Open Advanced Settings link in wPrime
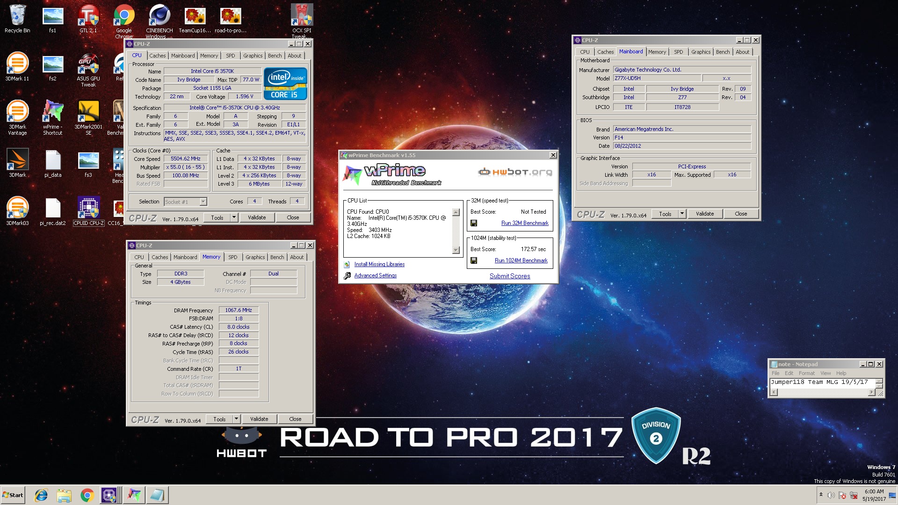This screenshot has height=505, width=898. (375, 275)
